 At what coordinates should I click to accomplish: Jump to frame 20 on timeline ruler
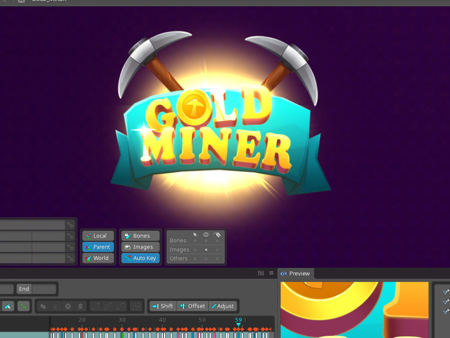82,320
